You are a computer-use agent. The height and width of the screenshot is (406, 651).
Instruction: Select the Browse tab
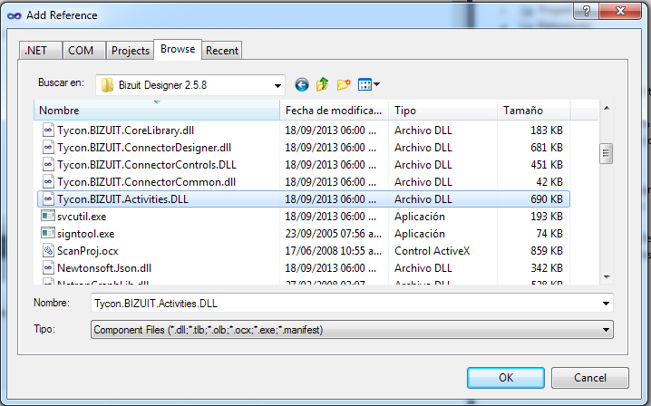tap(178, 50)
